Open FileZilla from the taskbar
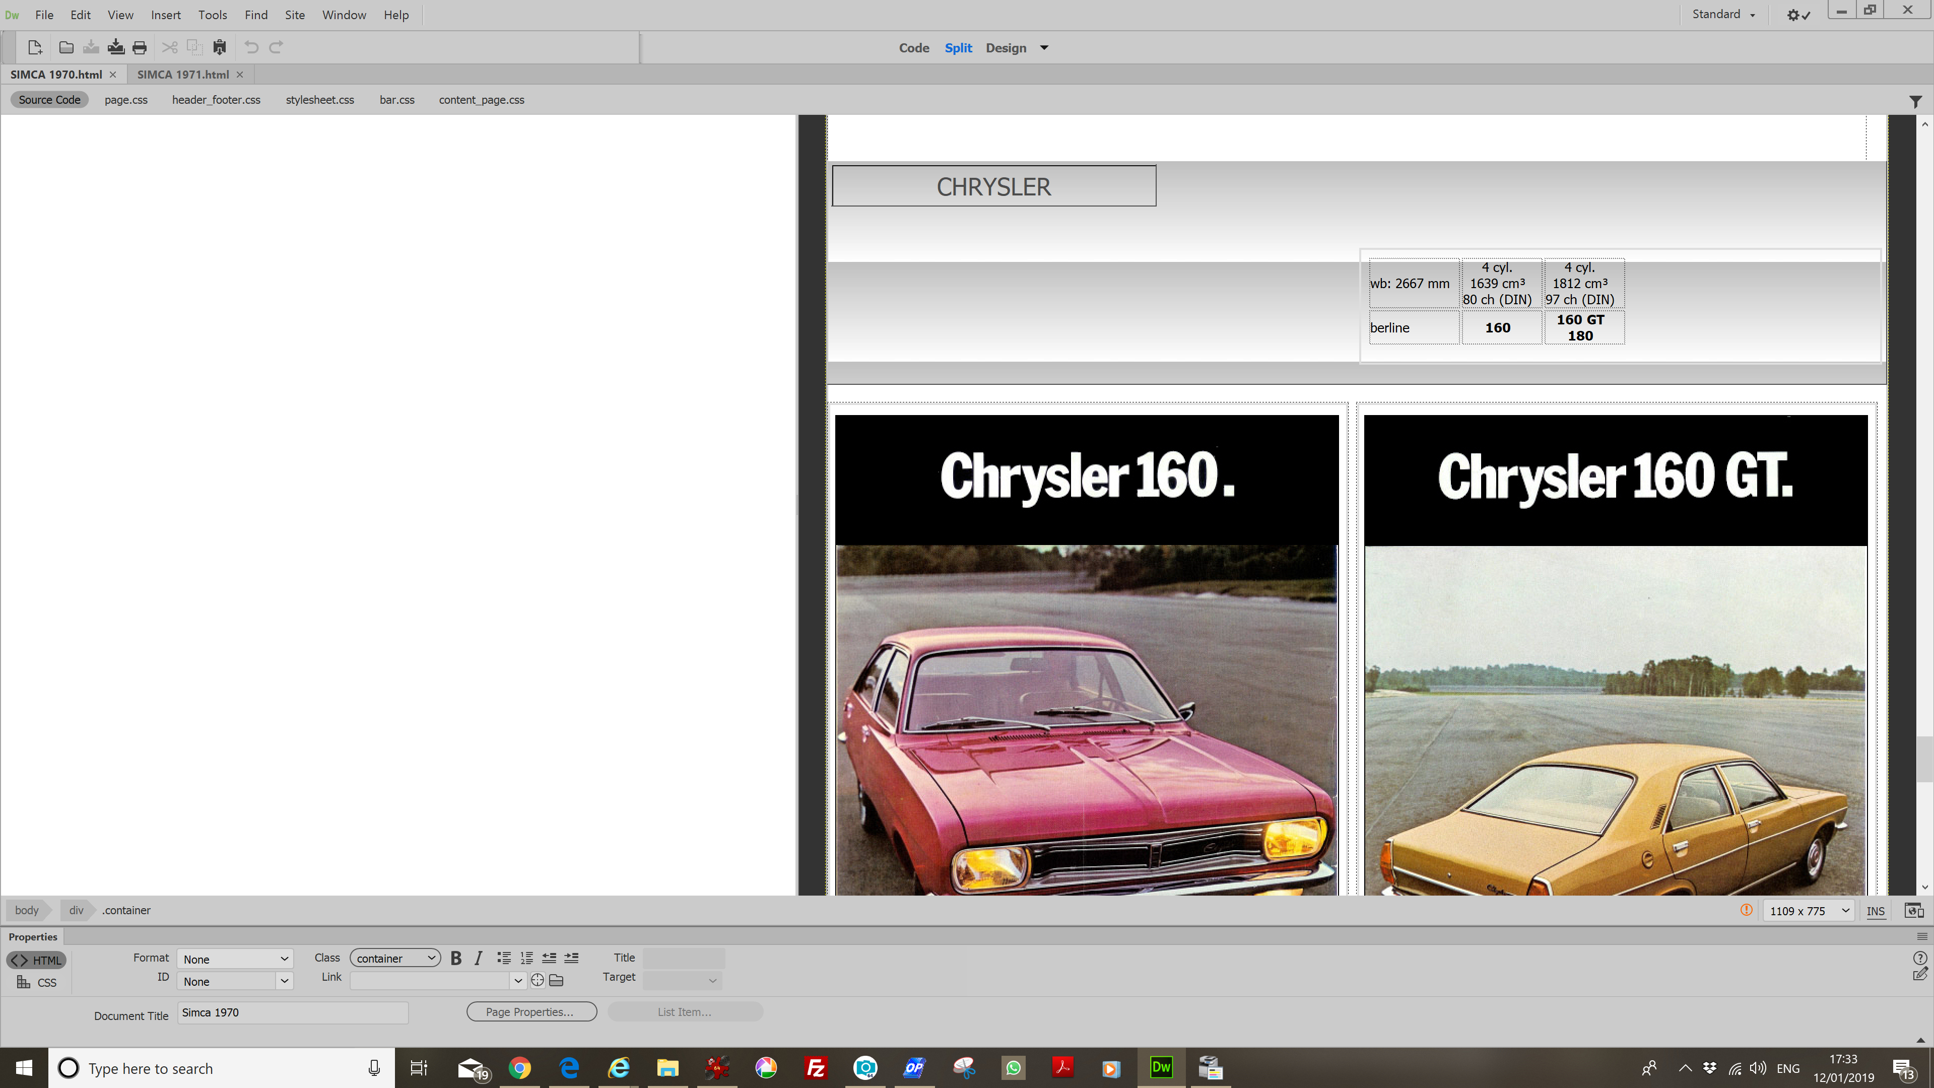 [x=815, y=1068]
